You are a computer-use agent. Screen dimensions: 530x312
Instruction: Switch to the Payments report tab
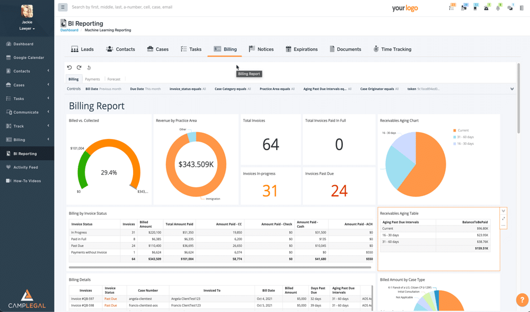coord(92,79)
